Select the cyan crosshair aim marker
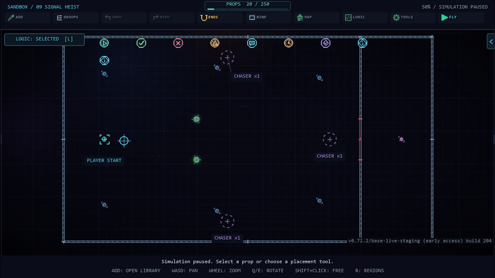Image resolution: width=495 pixels, height=278 pixels. (x=124, y=141)
